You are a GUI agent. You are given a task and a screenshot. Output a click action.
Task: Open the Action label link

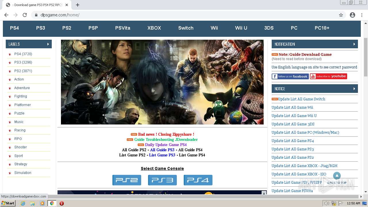[x=19, y=79]
